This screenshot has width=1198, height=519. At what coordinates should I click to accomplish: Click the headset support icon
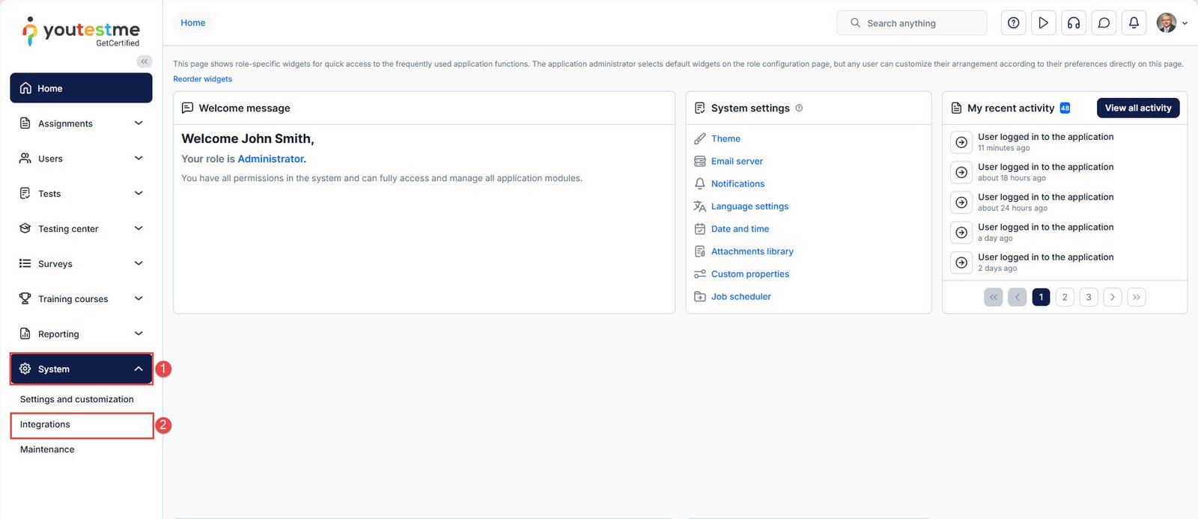coord(1074,23)
